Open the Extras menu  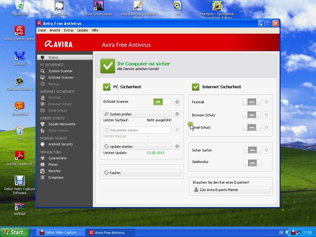[x=69, y=31]
